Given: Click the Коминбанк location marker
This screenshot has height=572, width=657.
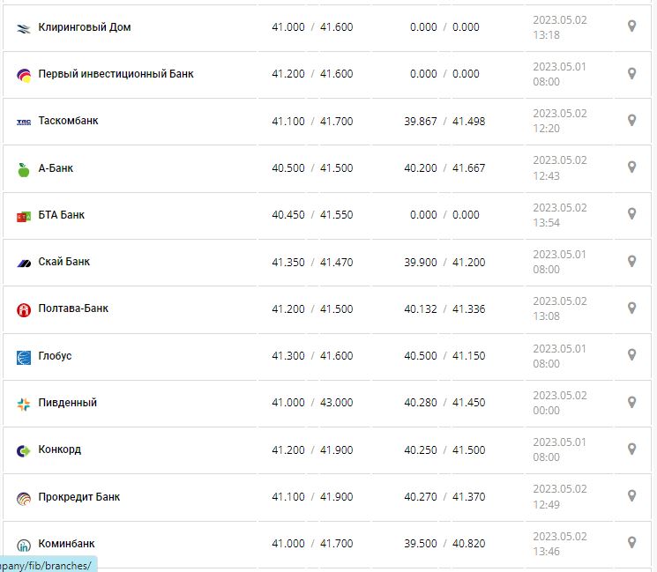Looking at the screenshot, I should click(631, 542).
